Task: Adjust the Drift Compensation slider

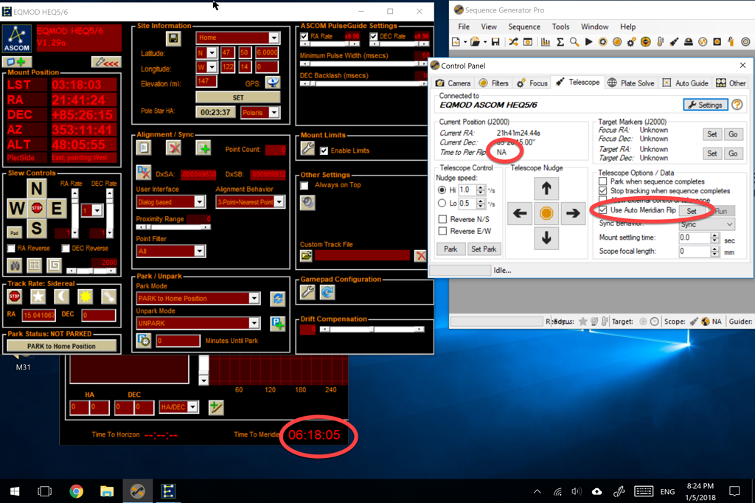Action: [x=372, y=330]
